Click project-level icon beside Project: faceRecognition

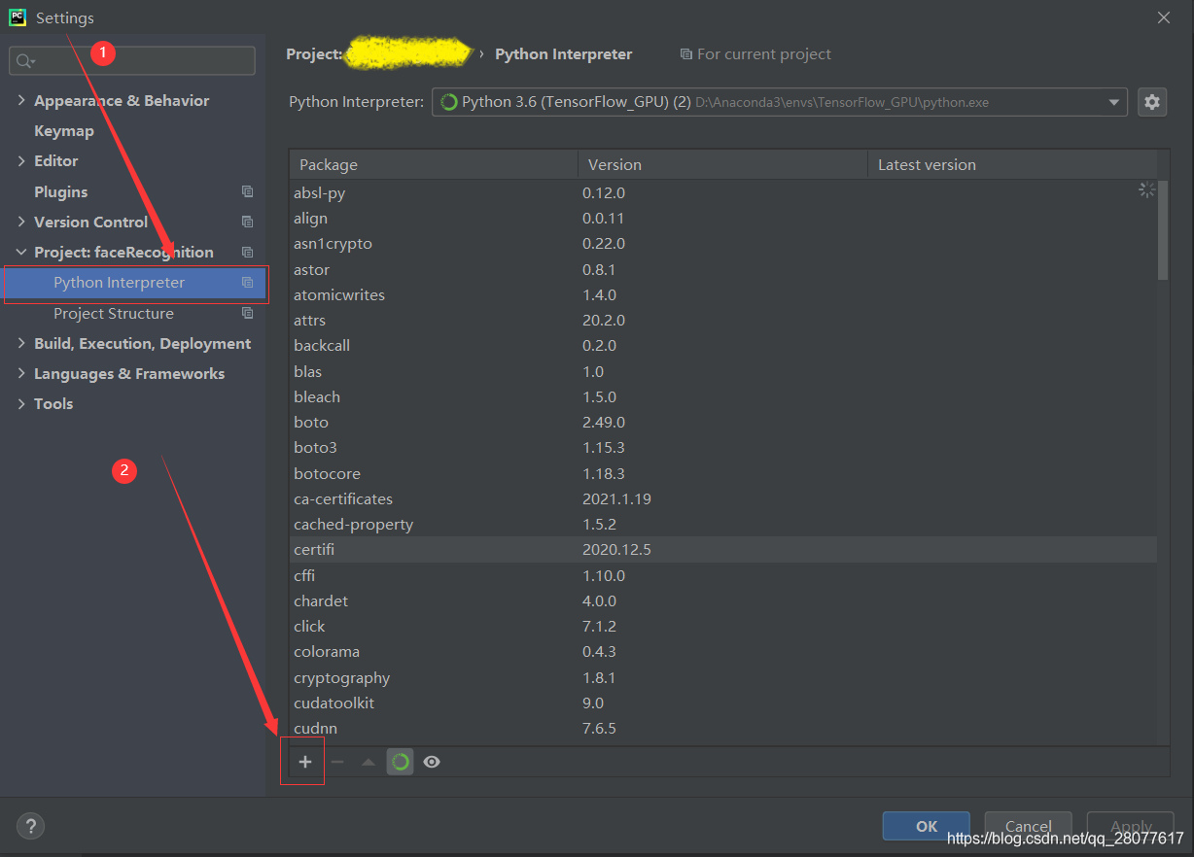[247, 252]
